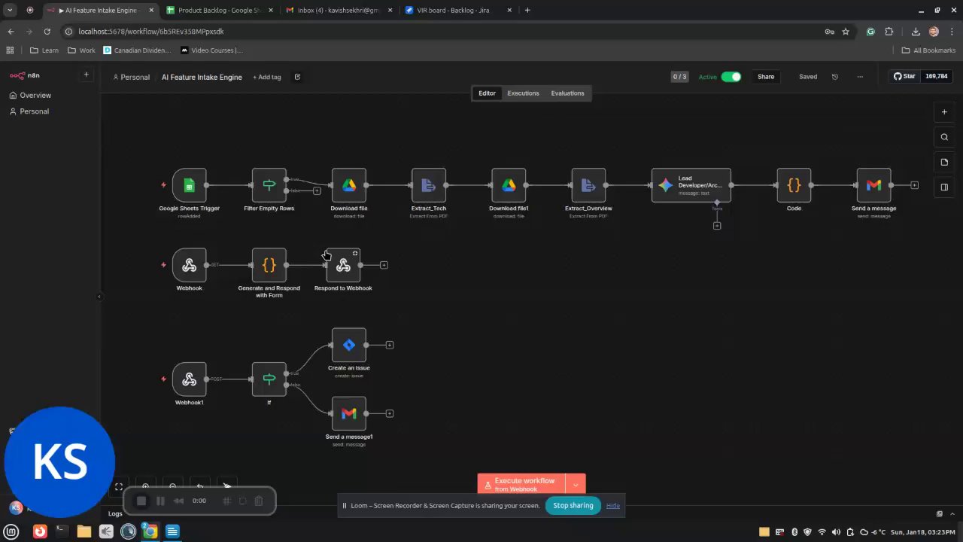Delete Loom recording with trash icon
The height and width of the screenshot is (542, 963).
point(259,501)
